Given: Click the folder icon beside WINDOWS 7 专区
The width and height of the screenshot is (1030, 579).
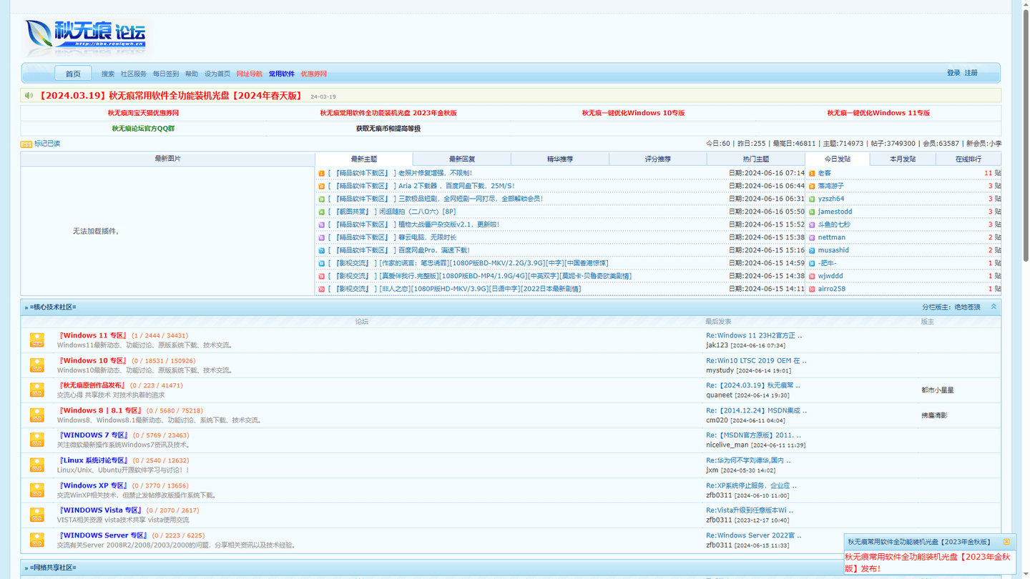Looking at the screenshot, I should pyautogui.click(x=37, y=440).
